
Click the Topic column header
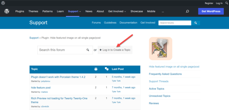click(x=35, y=69)
